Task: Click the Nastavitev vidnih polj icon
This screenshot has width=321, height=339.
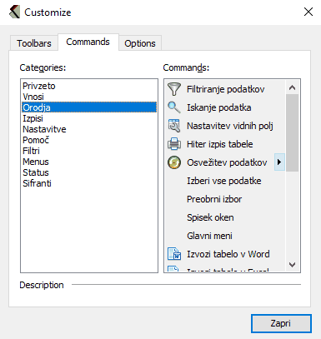Action: 174,126
